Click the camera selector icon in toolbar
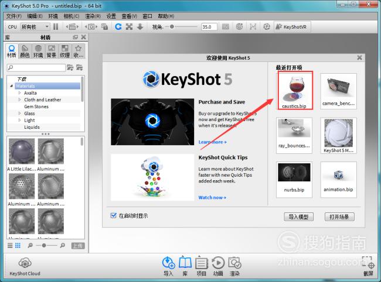Image resolution: width=381 pixels, height=282 pixels. click(91, 26)
